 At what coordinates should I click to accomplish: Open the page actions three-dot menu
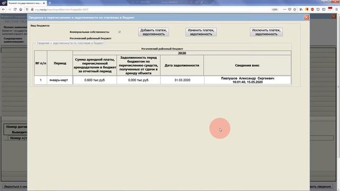285,10
